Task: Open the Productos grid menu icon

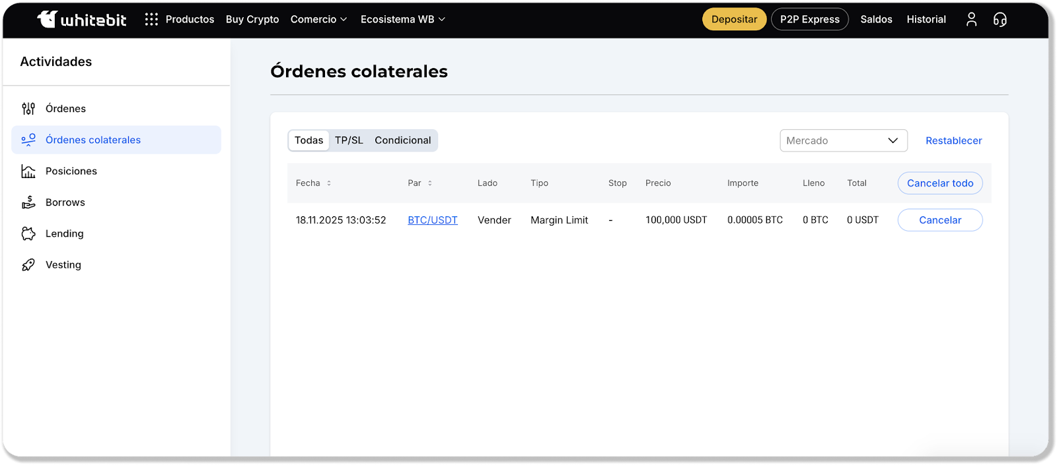Action: tap(151, 20)
